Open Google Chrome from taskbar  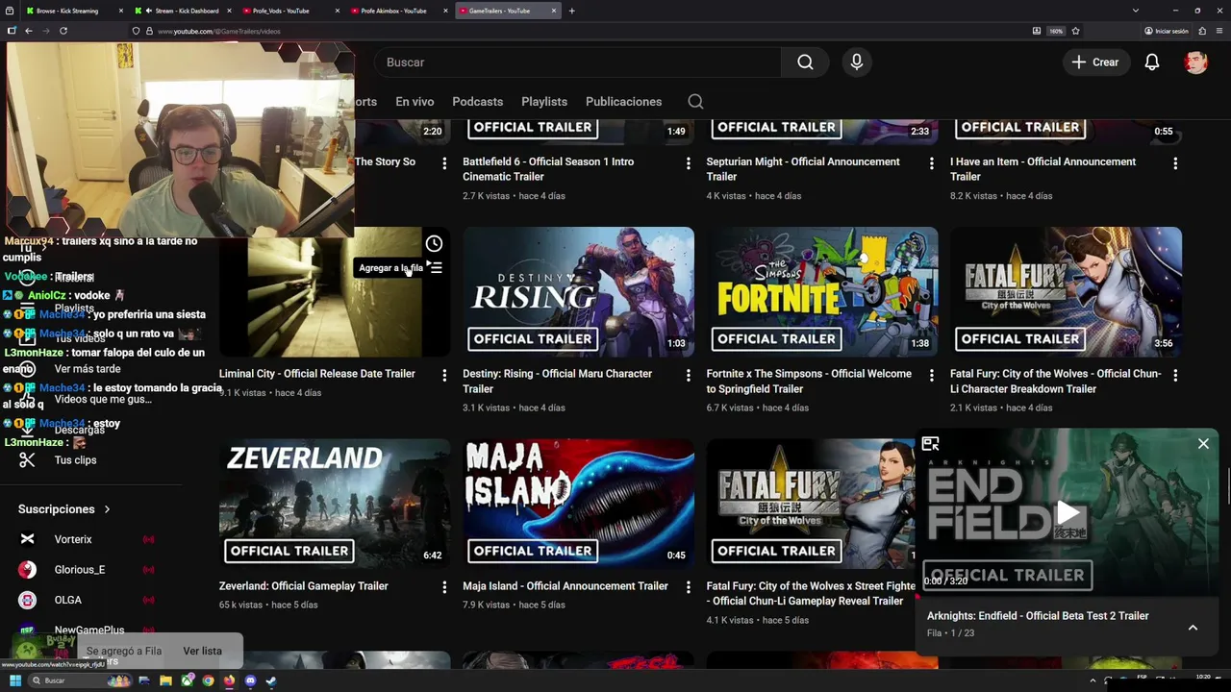pyautogui.click(x=208, y=680)
